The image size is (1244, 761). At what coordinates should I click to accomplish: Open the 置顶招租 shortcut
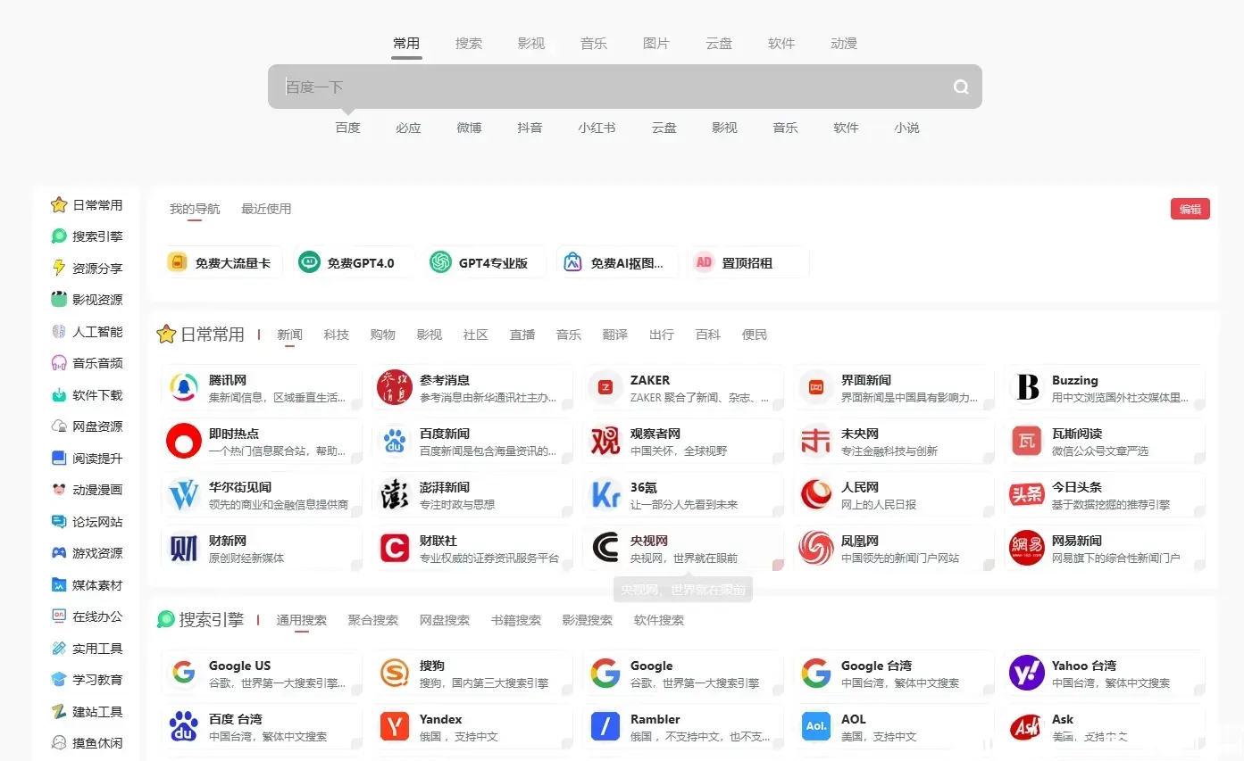pos(750,262)
